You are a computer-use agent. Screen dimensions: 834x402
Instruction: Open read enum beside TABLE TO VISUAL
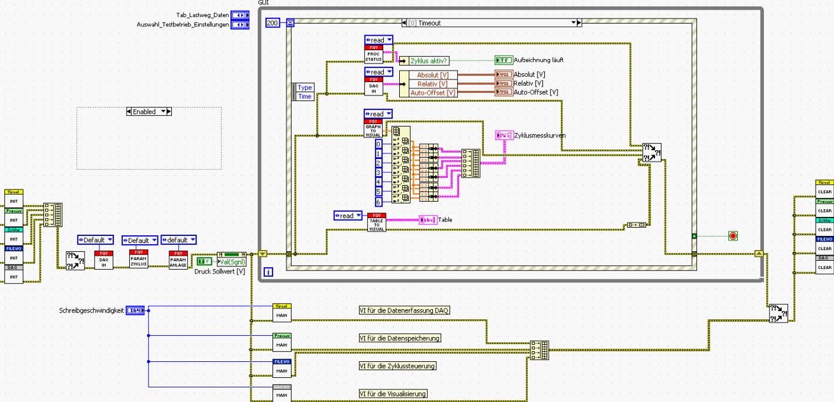tap(348, 216)
